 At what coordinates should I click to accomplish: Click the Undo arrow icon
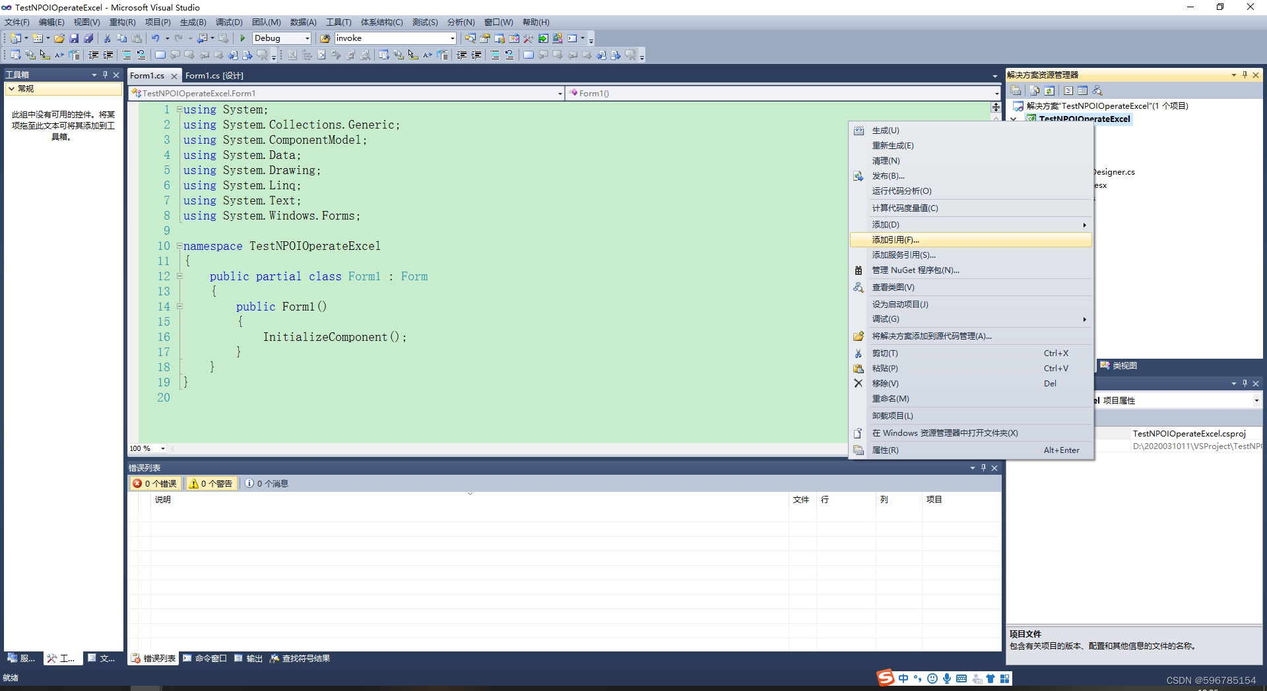pos(156,38)
